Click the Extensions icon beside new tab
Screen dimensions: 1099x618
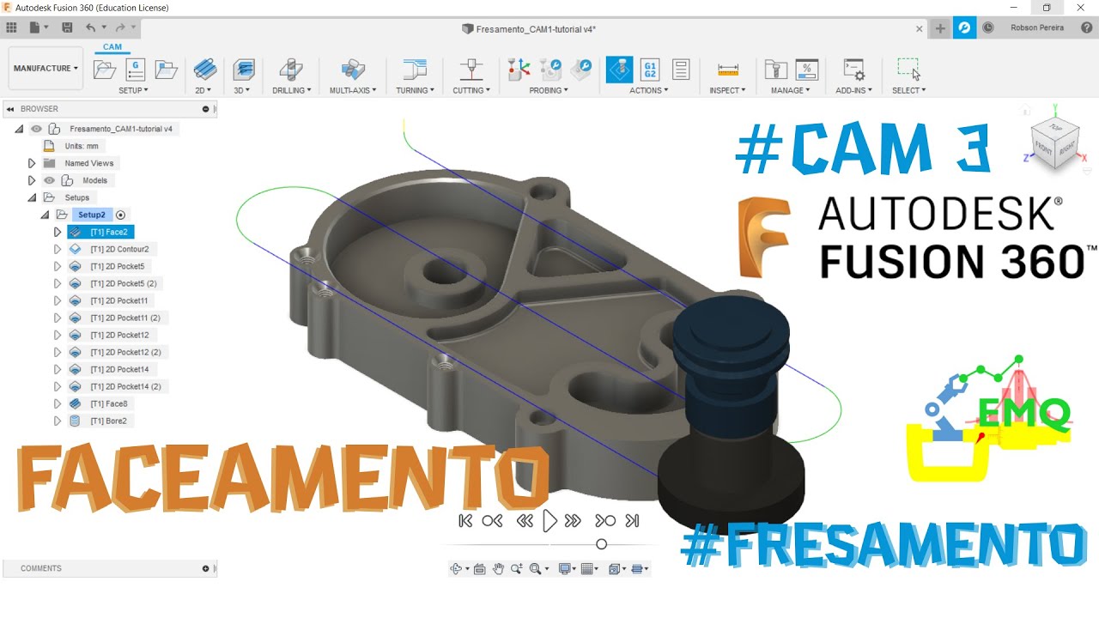[x=964, y=27]
